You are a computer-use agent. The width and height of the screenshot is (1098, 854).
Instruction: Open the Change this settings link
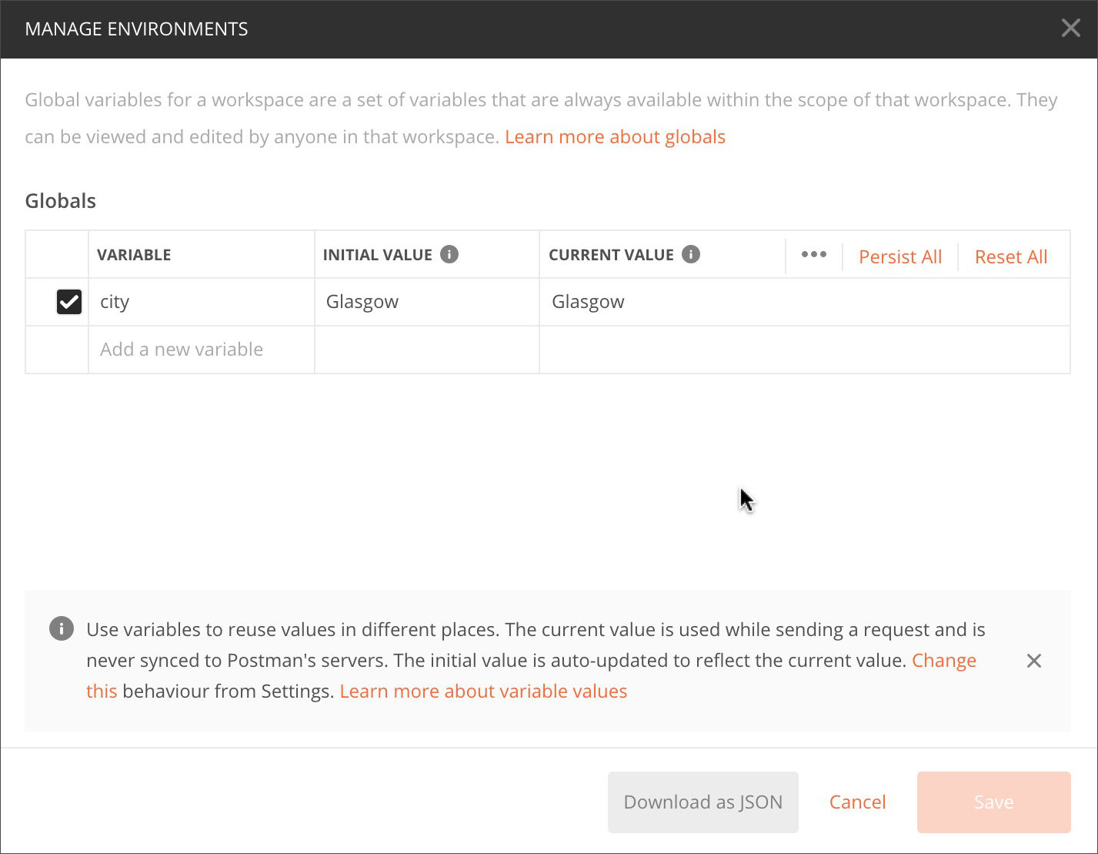point(944,661)
